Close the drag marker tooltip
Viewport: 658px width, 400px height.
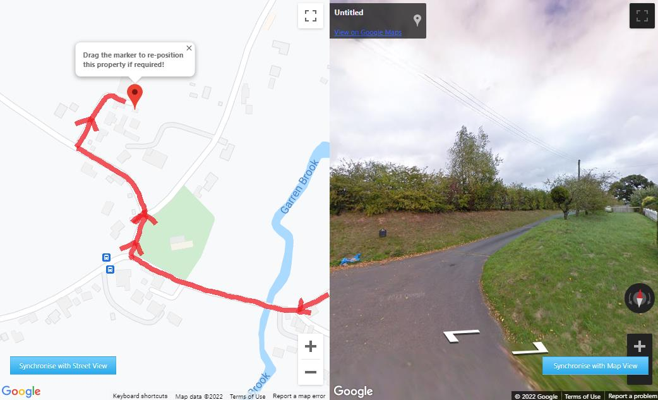tap(189, 48)
